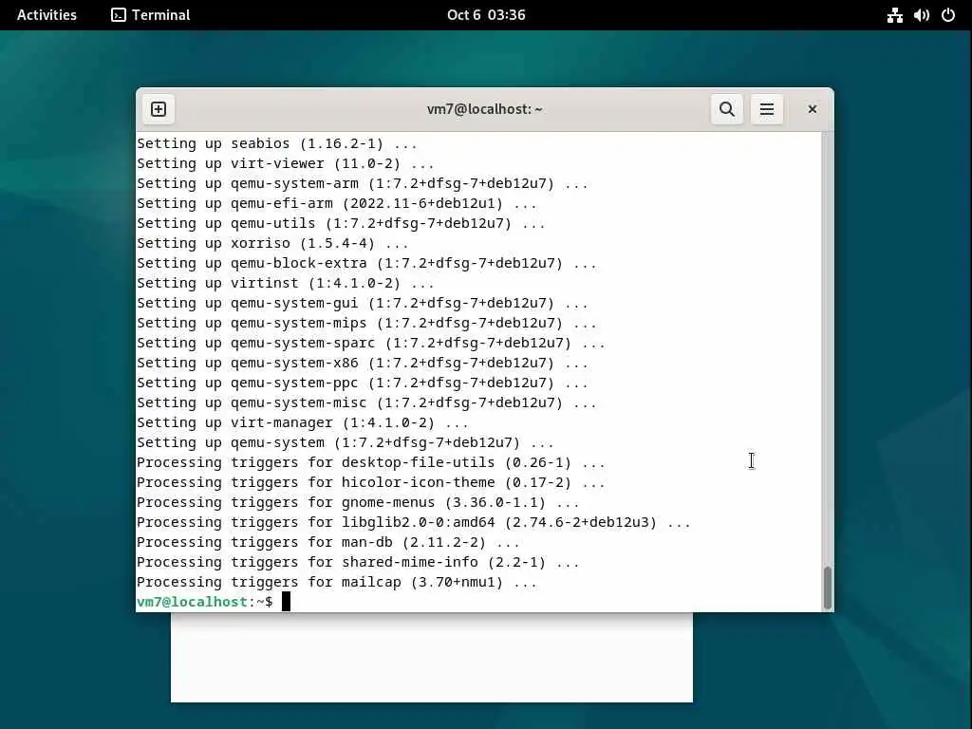
Task: Focus the white window behind the terminal
Action: point(432,657)
